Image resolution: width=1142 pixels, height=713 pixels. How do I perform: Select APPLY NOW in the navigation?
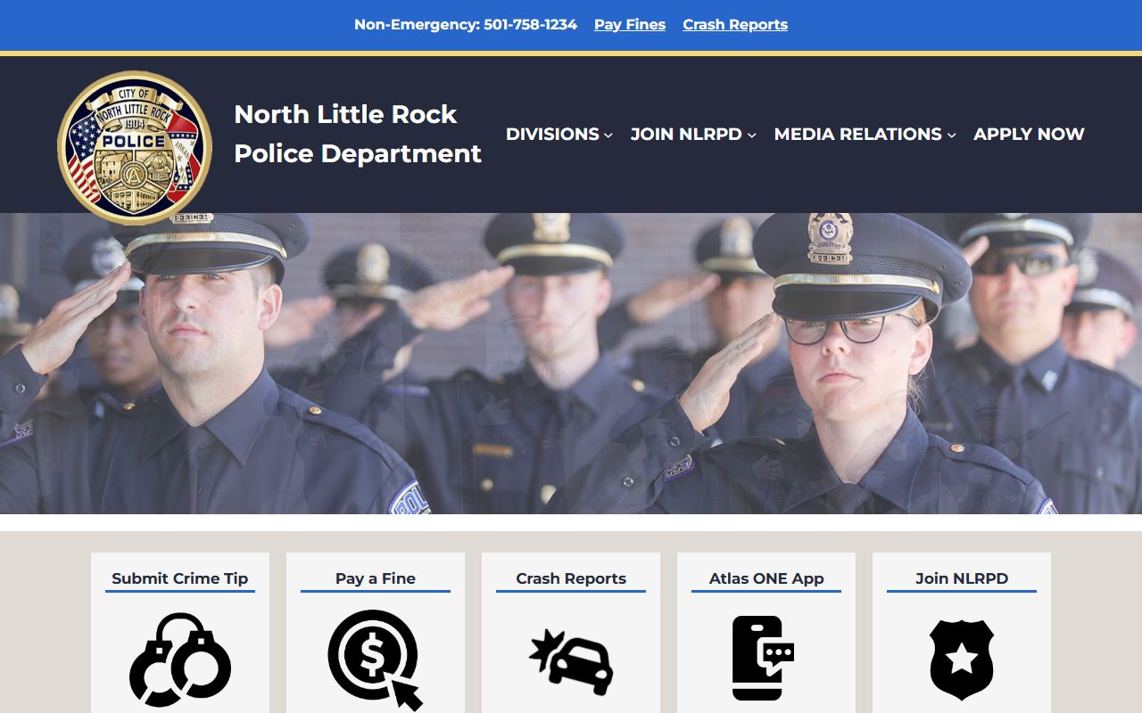pyautogui.click(x=1029, y=135)
